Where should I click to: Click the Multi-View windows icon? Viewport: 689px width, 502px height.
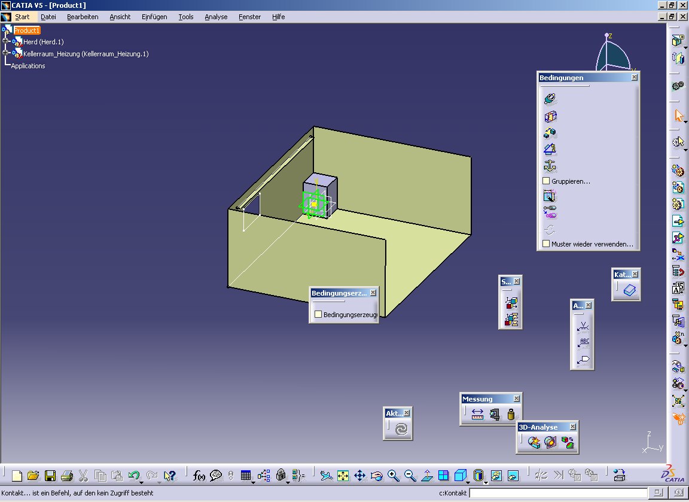click(444, 476)
